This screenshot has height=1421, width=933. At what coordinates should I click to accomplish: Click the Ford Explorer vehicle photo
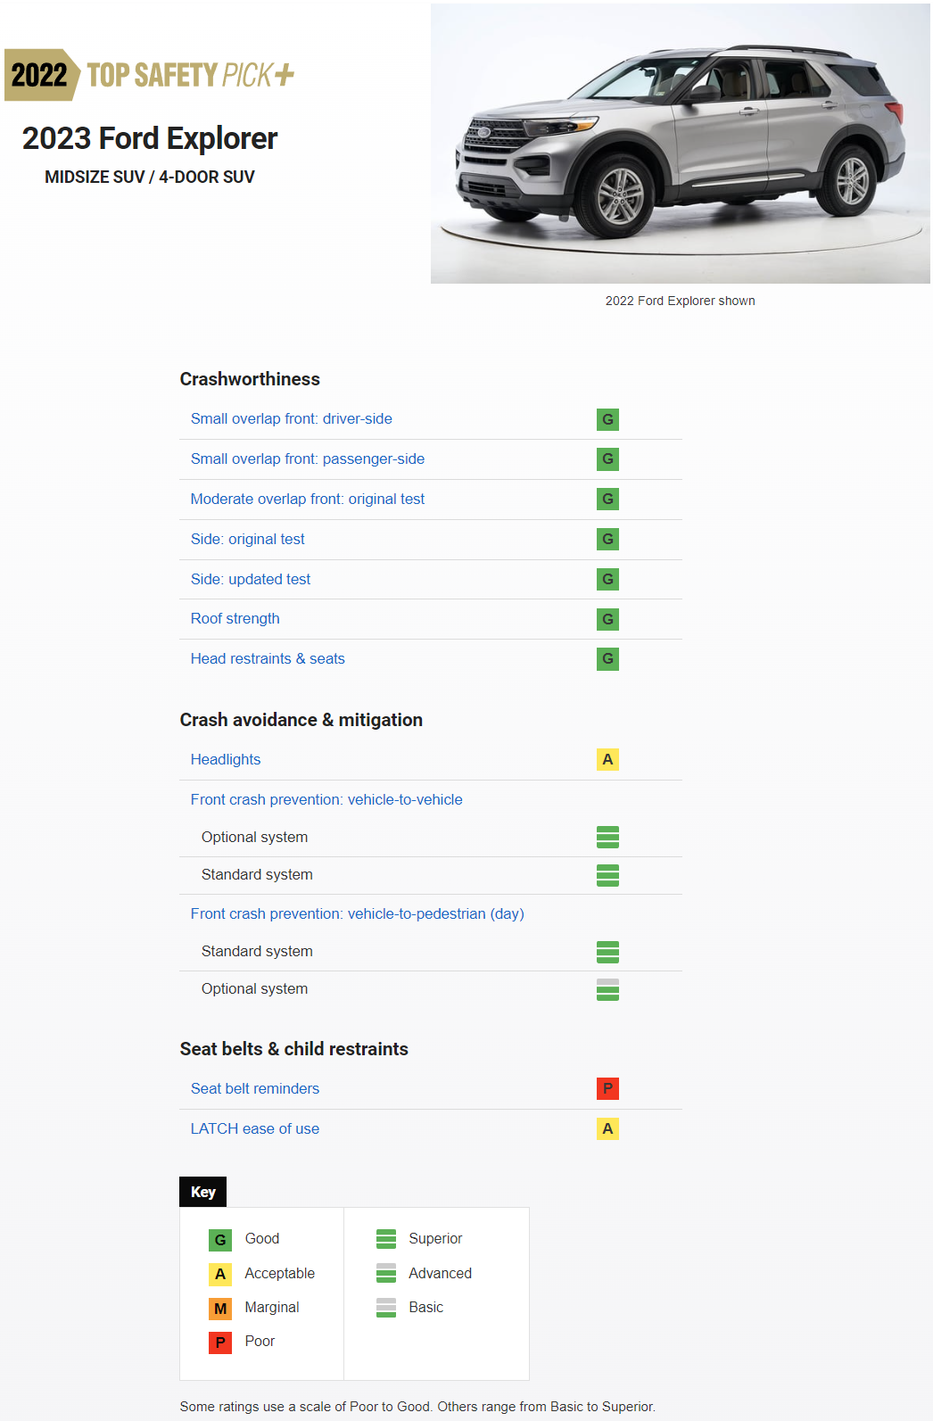click(681, 144)
